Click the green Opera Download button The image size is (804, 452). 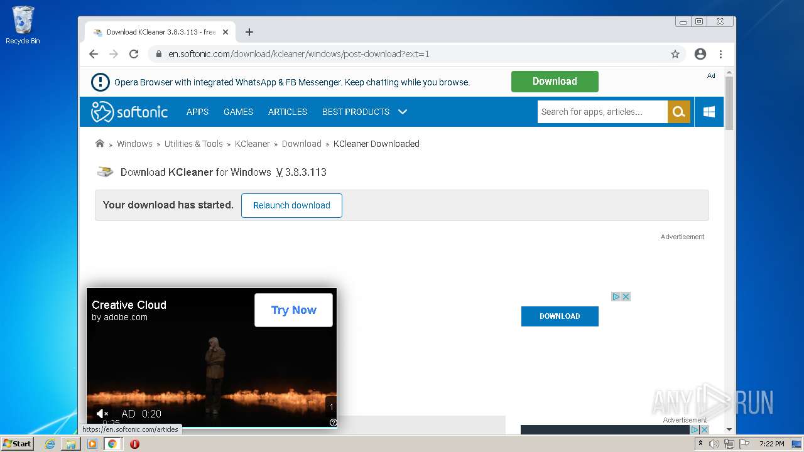555,82
